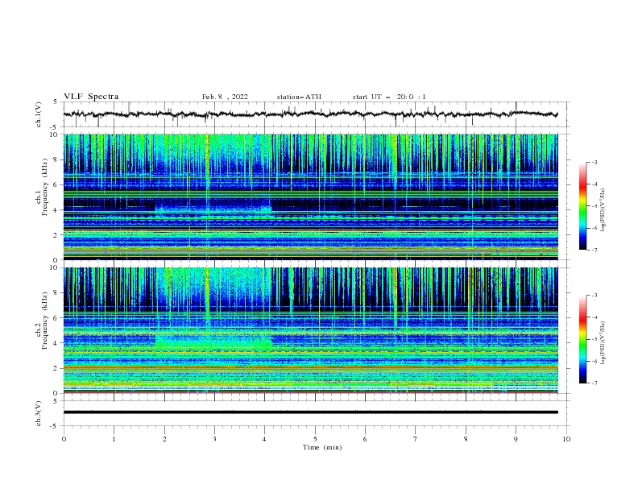Image resolution: width=638 pixels, height=493 pixels.
Task: Click the "VLF Spectra" plot title
Action: click(x=91, y=97)
